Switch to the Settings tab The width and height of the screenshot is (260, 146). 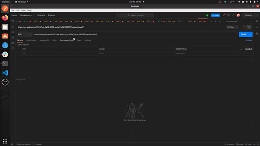pyautogui.click(x=88, y=40)
